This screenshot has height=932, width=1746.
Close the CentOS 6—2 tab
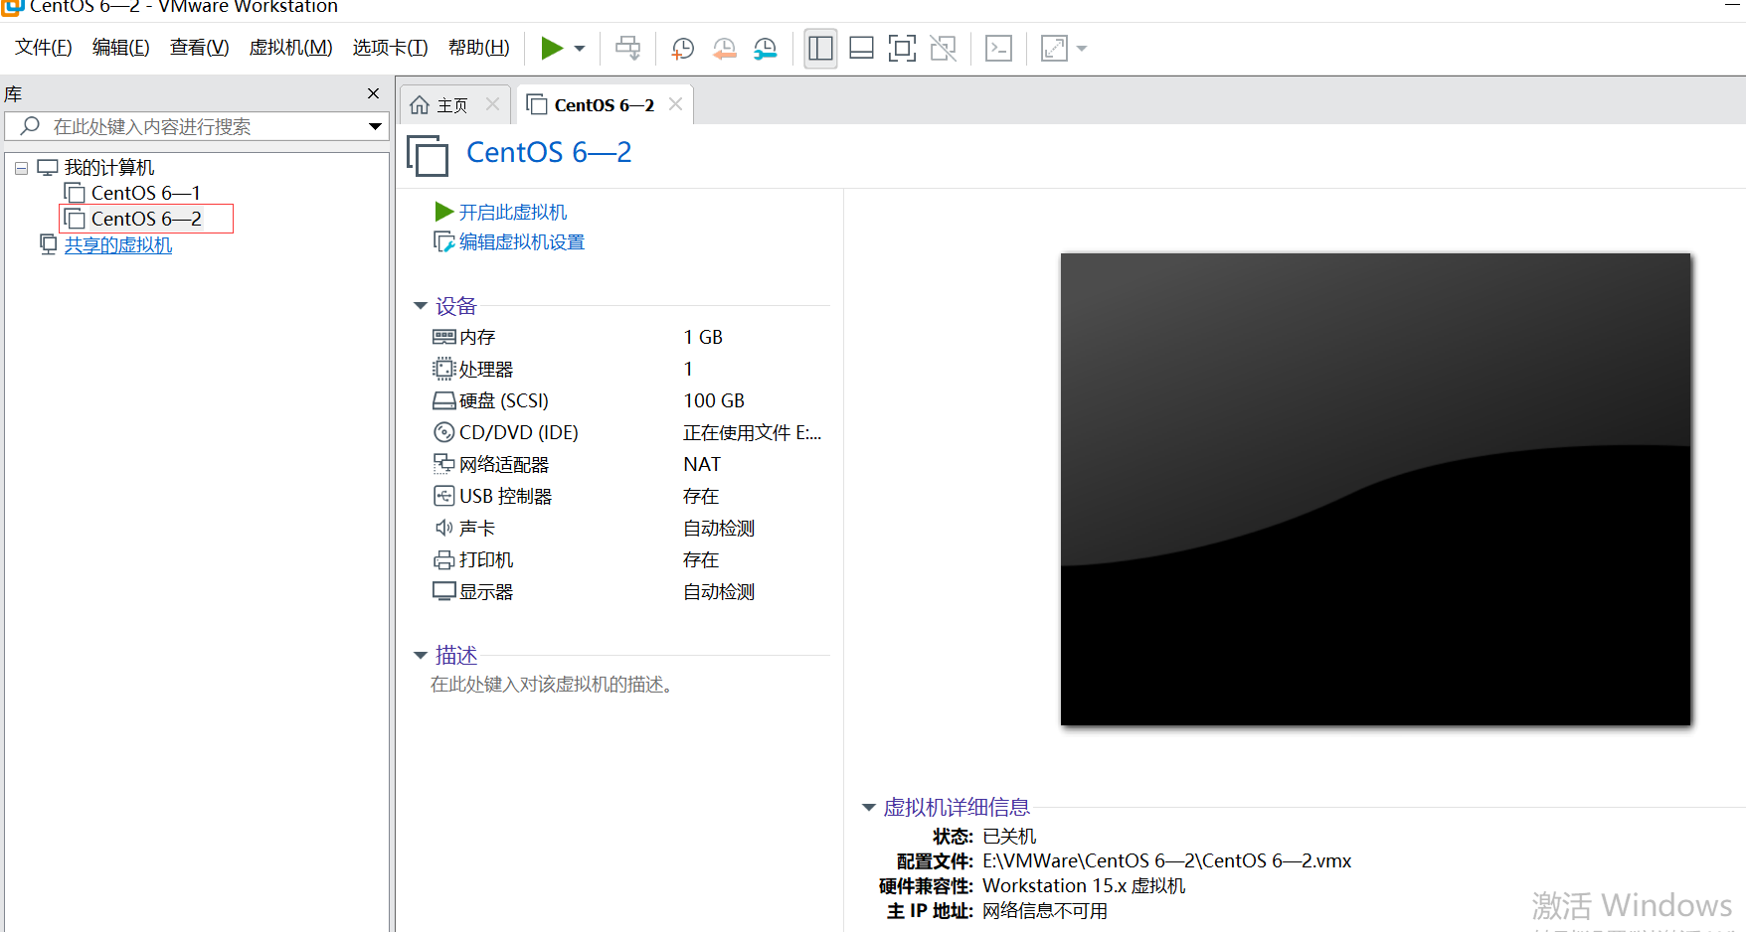(675, 104)
